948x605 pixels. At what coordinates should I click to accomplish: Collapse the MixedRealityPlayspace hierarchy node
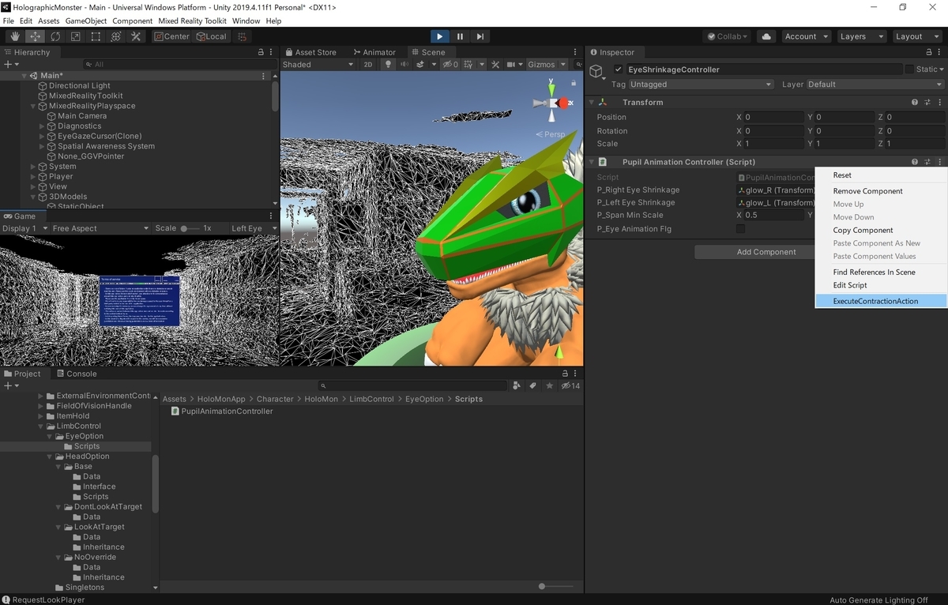tap(33, 106)
